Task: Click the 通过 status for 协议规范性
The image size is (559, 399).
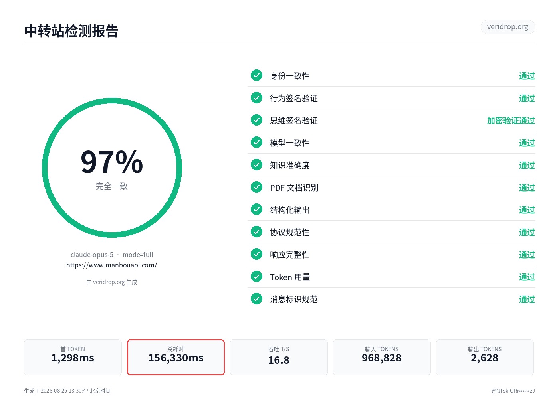Action: coord(527,232)
